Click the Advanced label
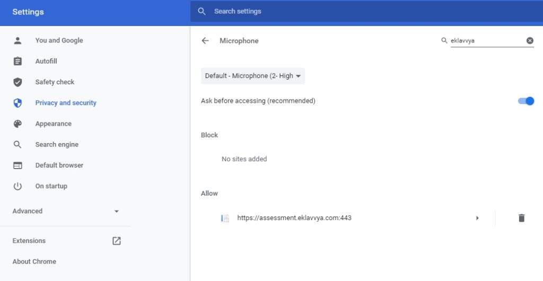This screenshot has width=543, height=281. point(28,211)
